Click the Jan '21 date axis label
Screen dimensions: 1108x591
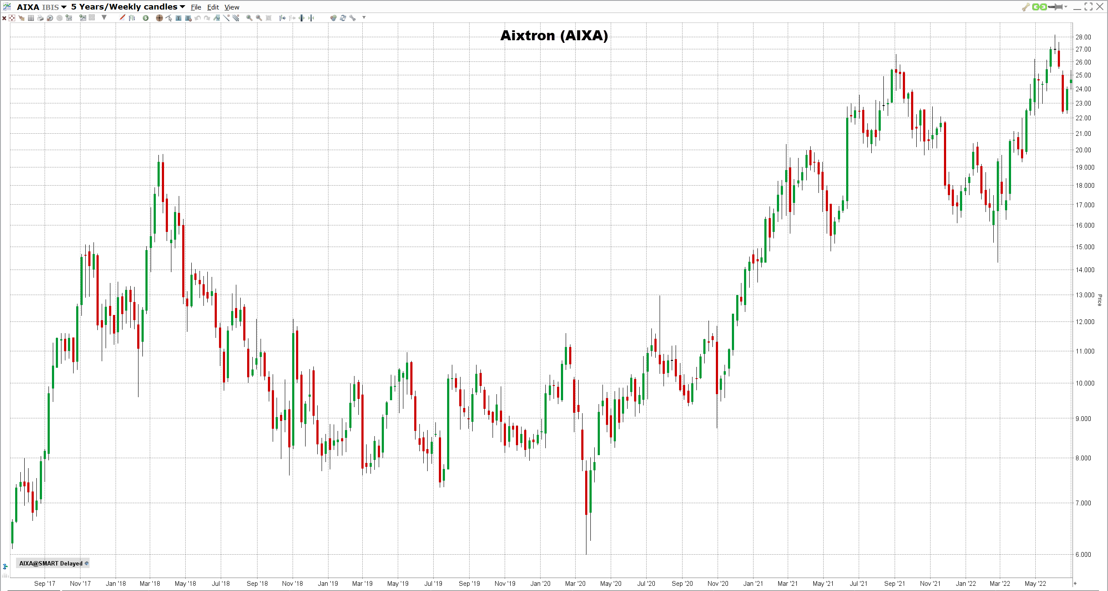point(753,584)
